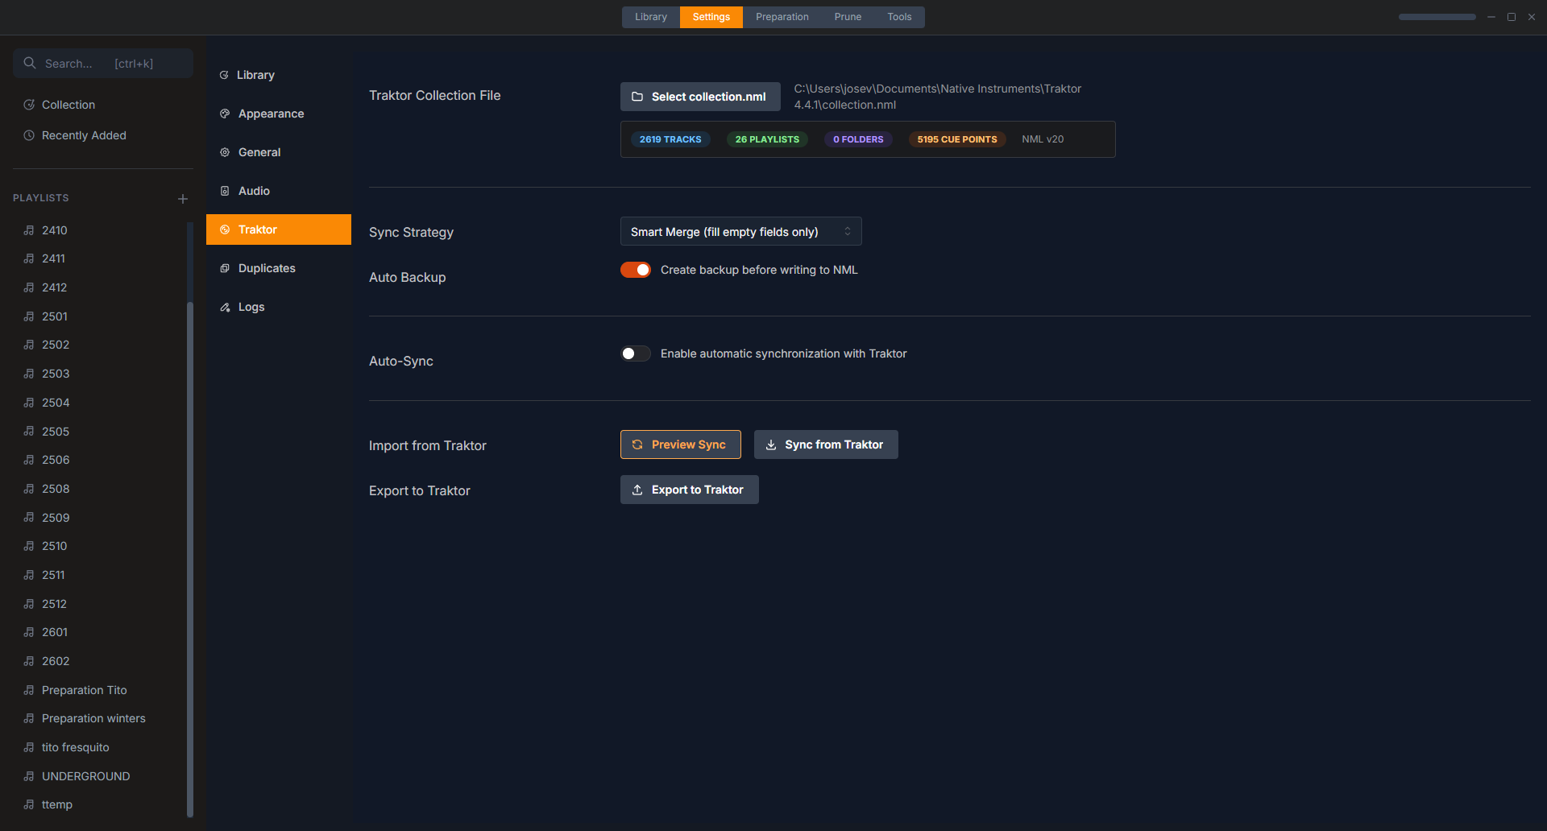Select the Collection checkmark icon
Viewport: 1547px width, 831px height.
29,104
